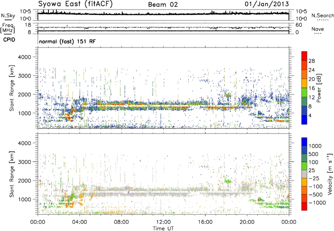Click the velocity panel 'Slant Range [km]' label
Image resolution: width=334 pixels, height=231 pixels.
(x=12, y=174)
